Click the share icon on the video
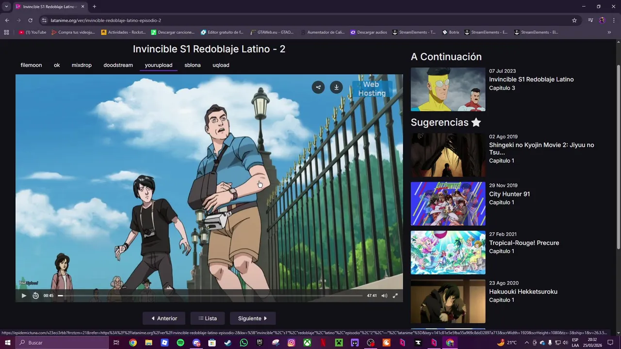621x349 pixels. (318, 87)
